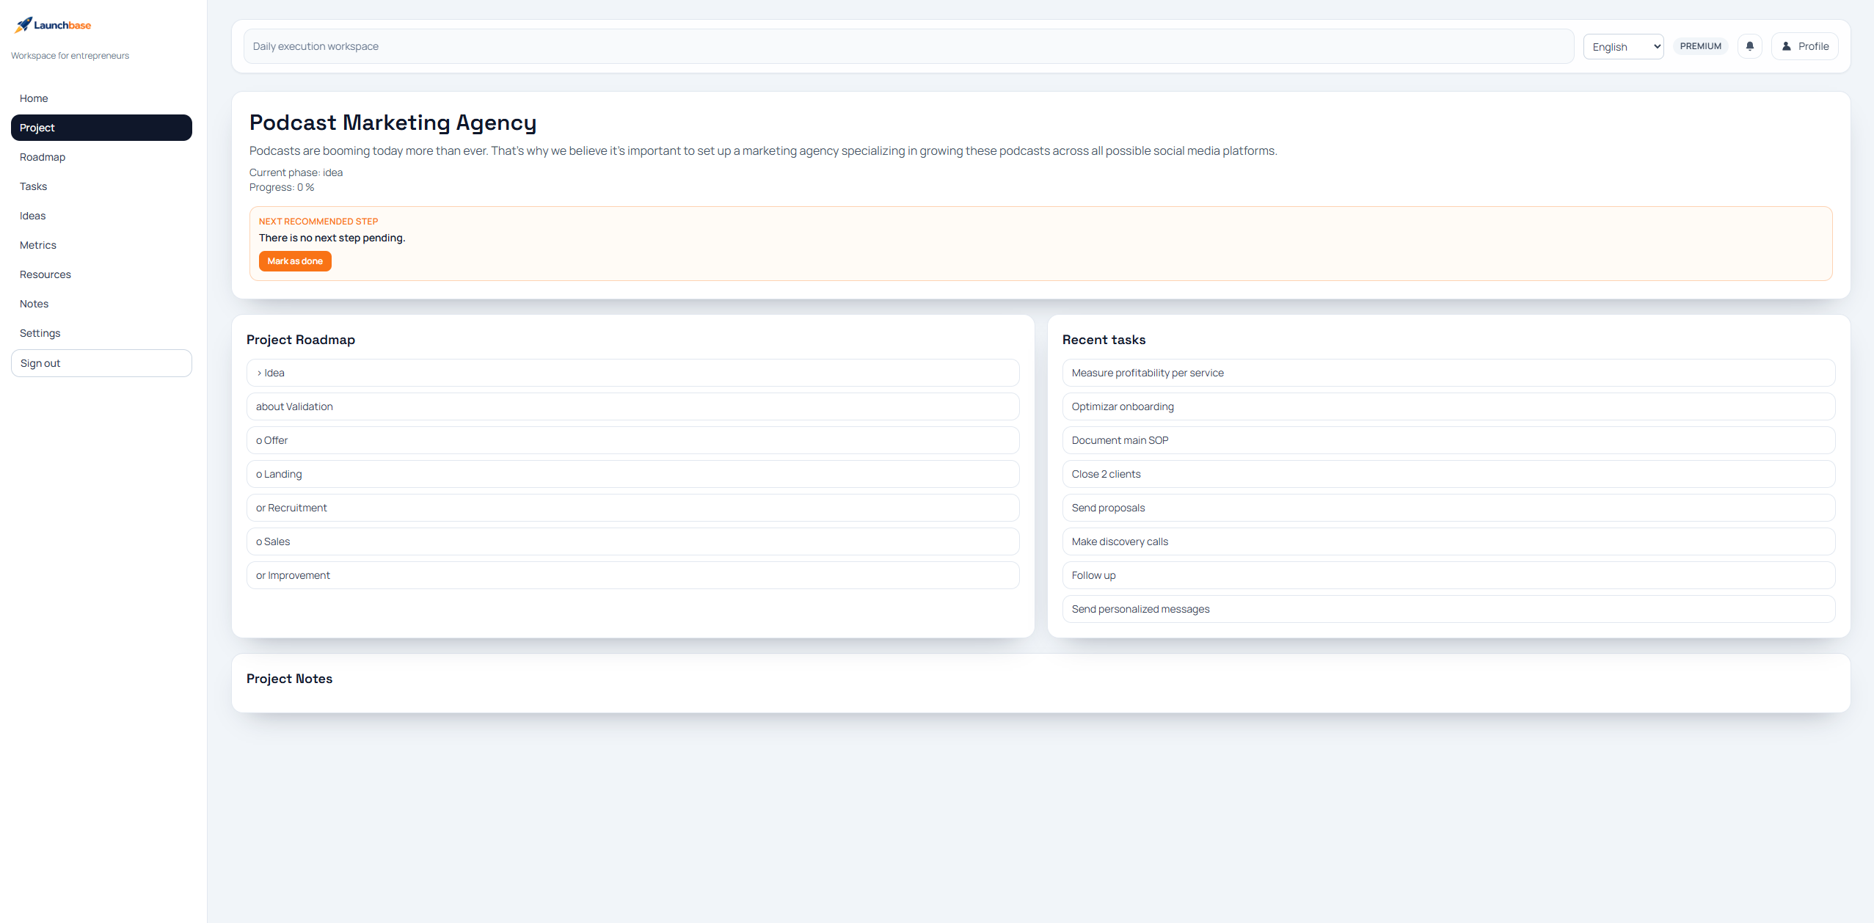
Task: Click the person icon on the Profile button
Action: click(x=1786, y=45)
